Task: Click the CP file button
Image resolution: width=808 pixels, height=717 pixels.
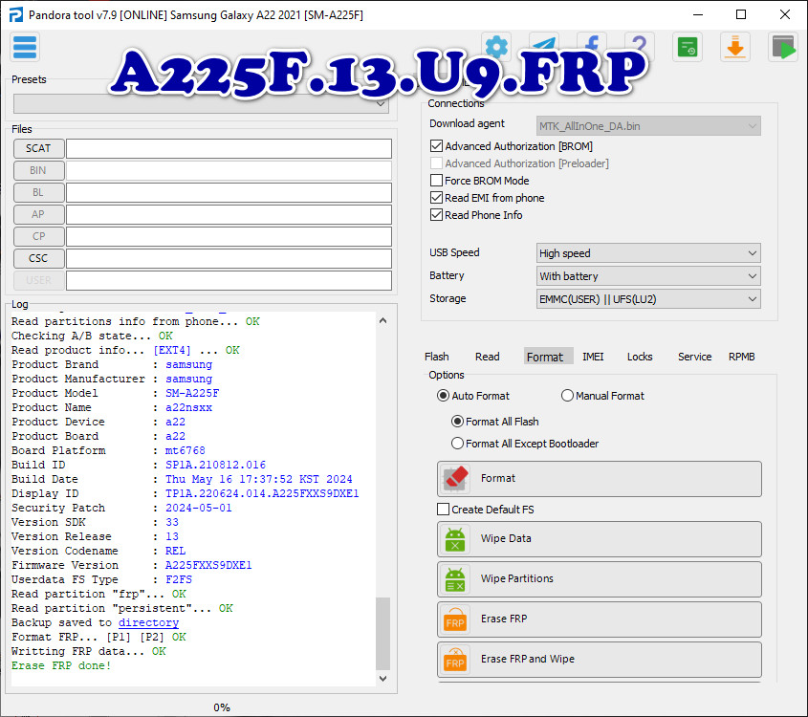Action: (38, 236)
